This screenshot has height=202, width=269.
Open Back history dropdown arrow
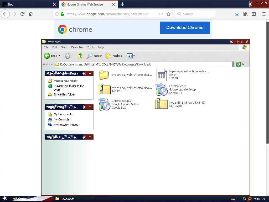60,56
